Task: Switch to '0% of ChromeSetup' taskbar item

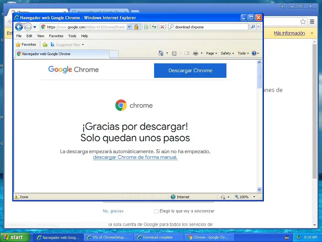Action: coord(108,238)
